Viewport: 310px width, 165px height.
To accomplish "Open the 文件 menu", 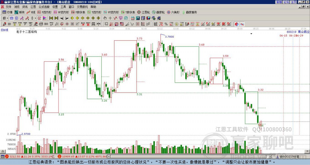I will 8,7.
